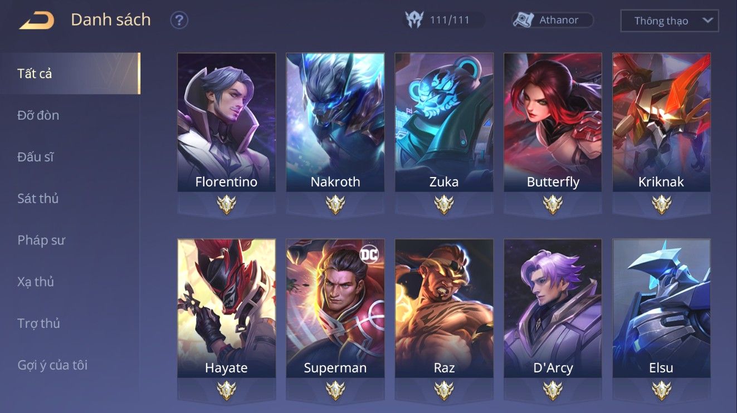This screenshot has width=737, height=413.
Task: Open the help question mark icon
Action: (179, 21)
